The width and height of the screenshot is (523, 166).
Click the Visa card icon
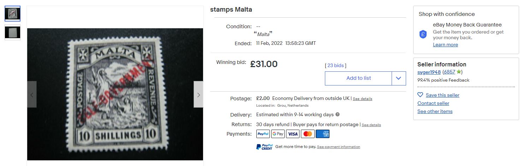[x=293, y=134]
